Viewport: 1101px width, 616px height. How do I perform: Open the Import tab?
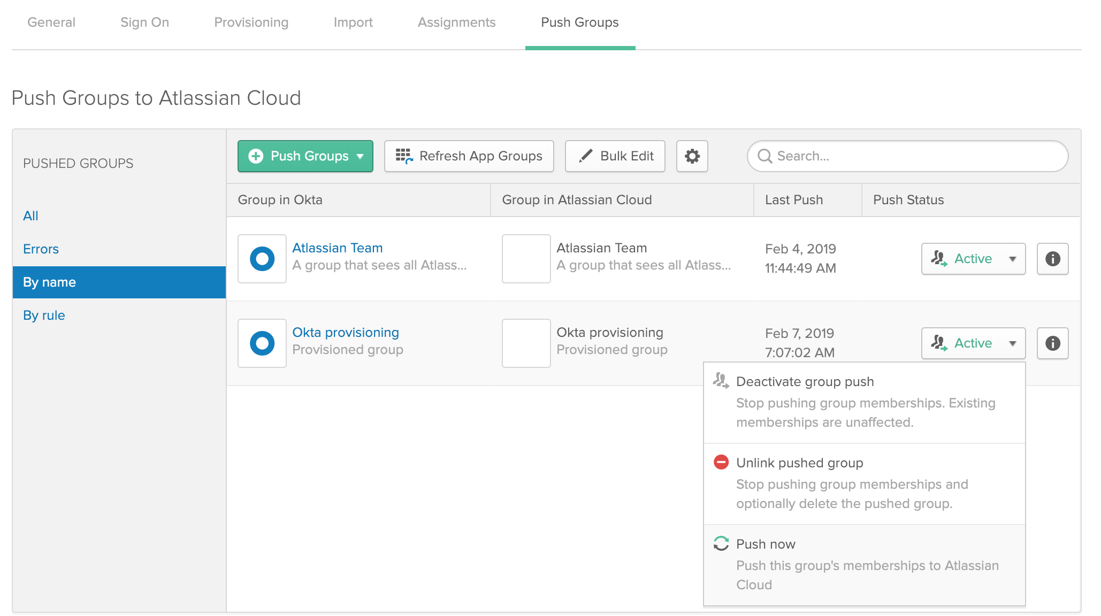(353, 22)
